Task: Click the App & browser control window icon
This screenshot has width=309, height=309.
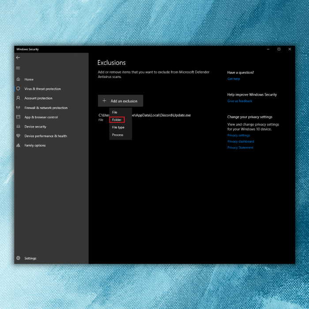Action: [x=18, y=117]
